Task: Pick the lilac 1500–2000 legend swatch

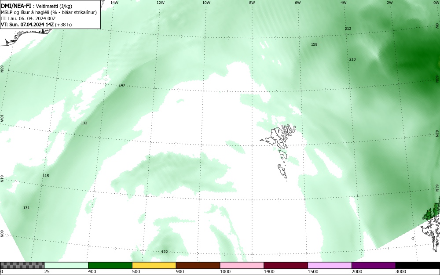Action: [x=330, y=265]
